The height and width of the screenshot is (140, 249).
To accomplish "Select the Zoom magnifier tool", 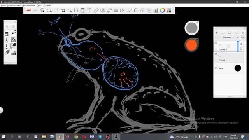I will (x=42, y=10).
